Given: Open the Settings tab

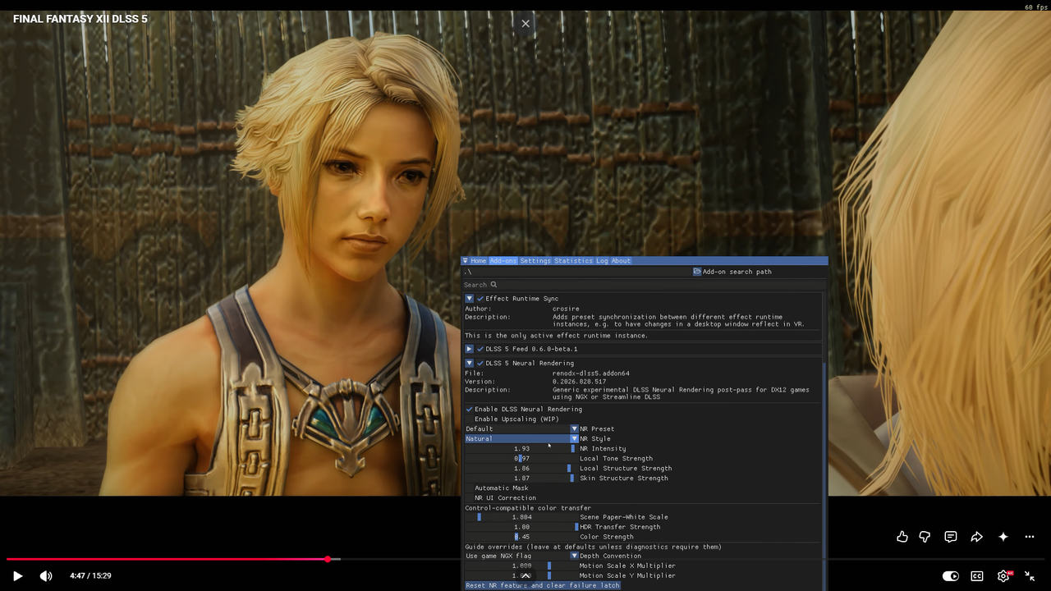Looking at the screenshot, I should [x=535, y=261].
